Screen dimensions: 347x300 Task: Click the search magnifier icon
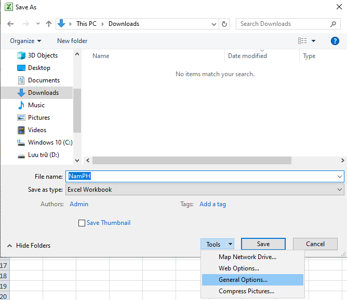pyautogui.click(x=333, y=24)
